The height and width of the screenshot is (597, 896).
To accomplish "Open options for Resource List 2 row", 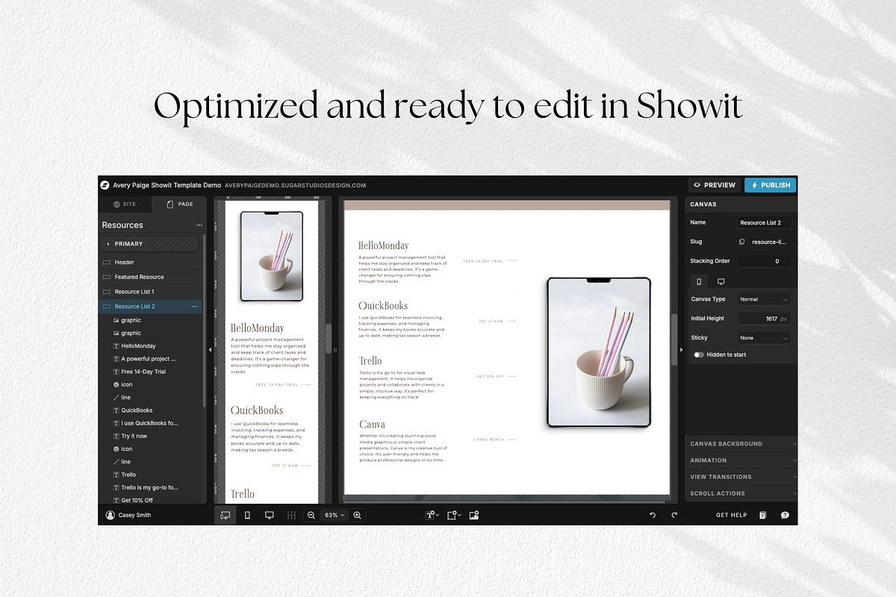I will point(194,306).
